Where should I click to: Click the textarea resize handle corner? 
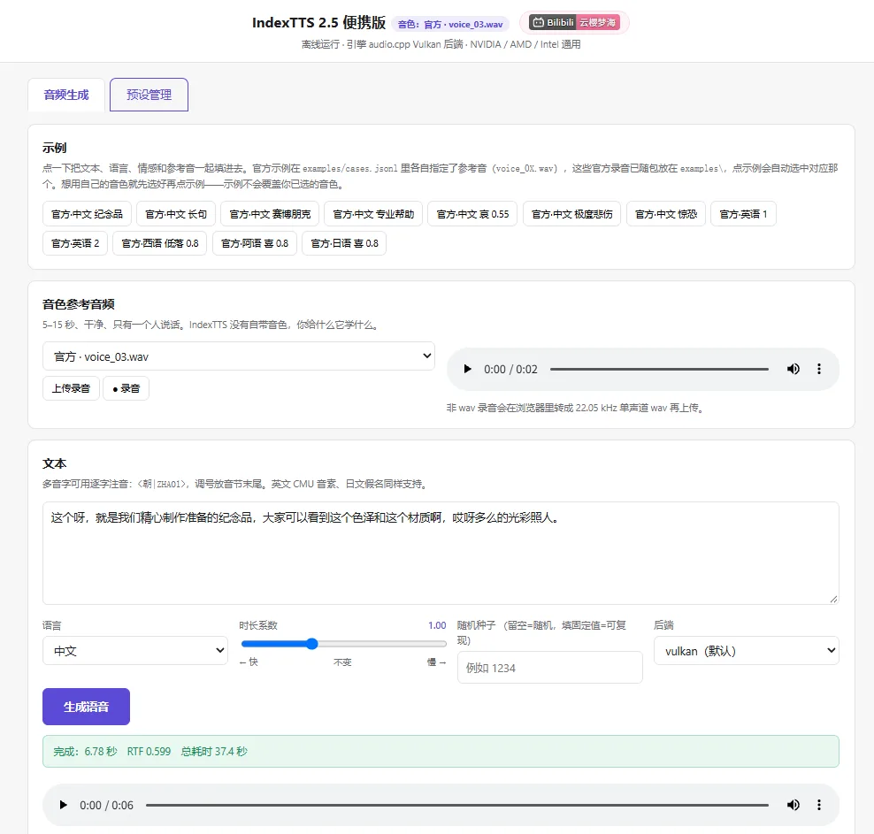coord(833,599)
